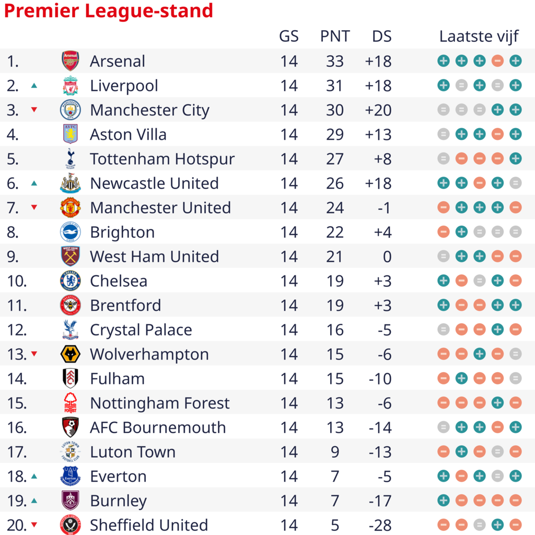The height and width of the screenshot is (535, 535).
Task: Open the Aston Villa team name link
Action: click(129, 134)
